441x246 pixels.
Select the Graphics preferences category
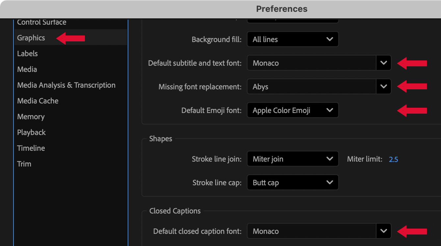point(31,38)
